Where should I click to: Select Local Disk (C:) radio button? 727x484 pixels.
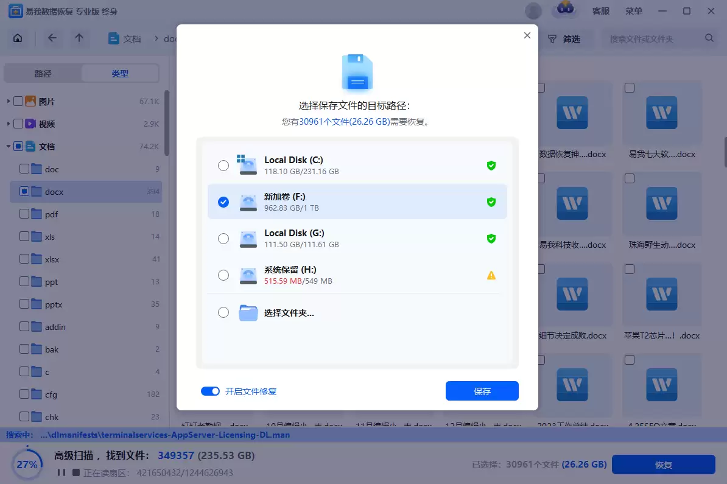[223, 166]
